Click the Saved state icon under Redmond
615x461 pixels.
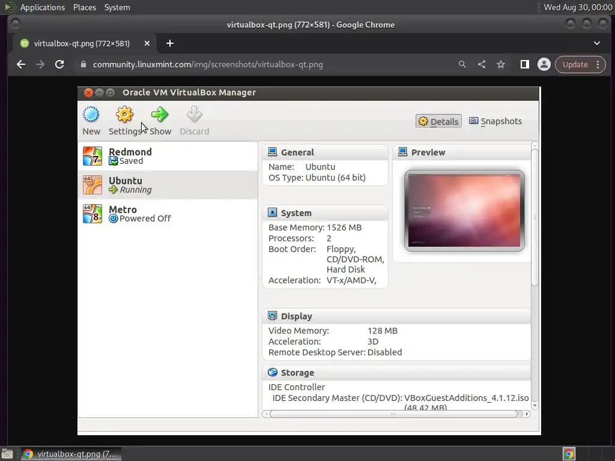coord(114,161)
